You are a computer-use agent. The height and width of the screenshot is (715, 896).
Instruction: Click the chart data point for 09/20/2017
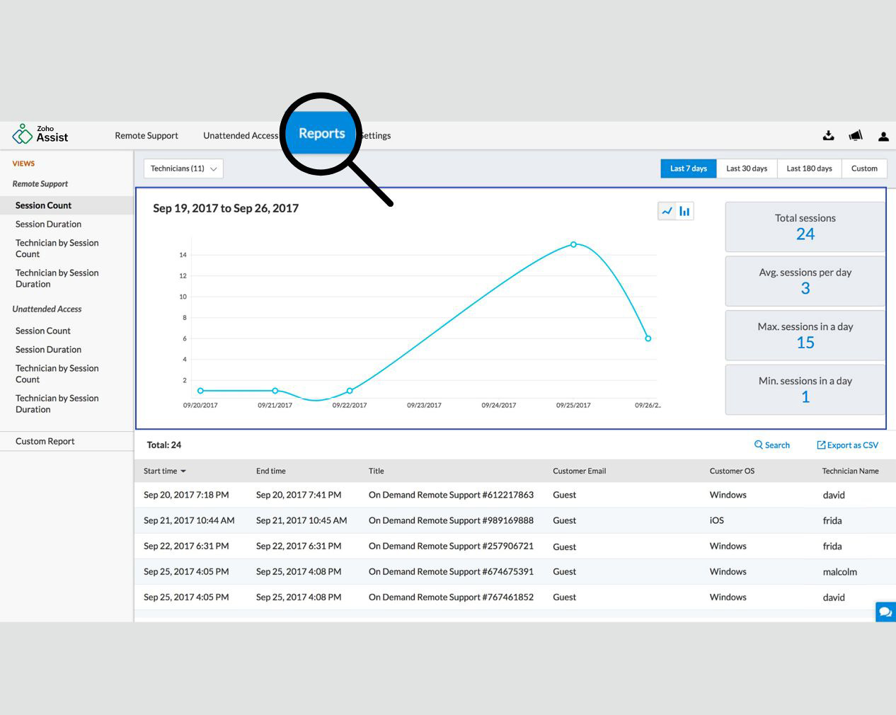(200, 391)
